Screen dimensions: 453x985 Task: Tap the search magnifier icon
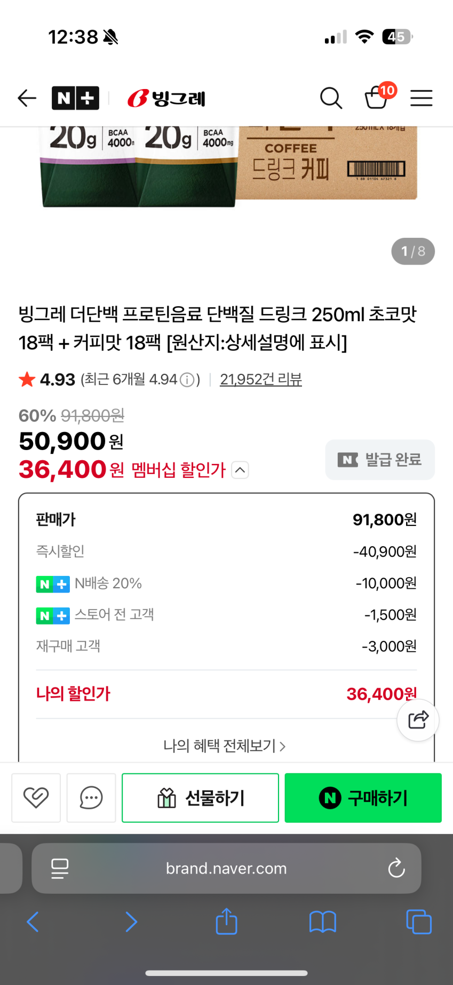coord(331,98)
